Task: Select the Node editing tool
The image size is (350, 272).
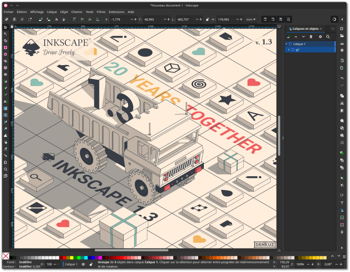Action: click(x=5, y=34)
